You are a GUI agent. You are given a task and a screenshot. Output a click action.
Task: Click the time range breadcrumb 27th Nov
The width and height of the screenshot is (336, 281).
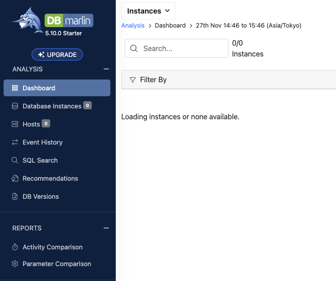[x=249, y=25]
